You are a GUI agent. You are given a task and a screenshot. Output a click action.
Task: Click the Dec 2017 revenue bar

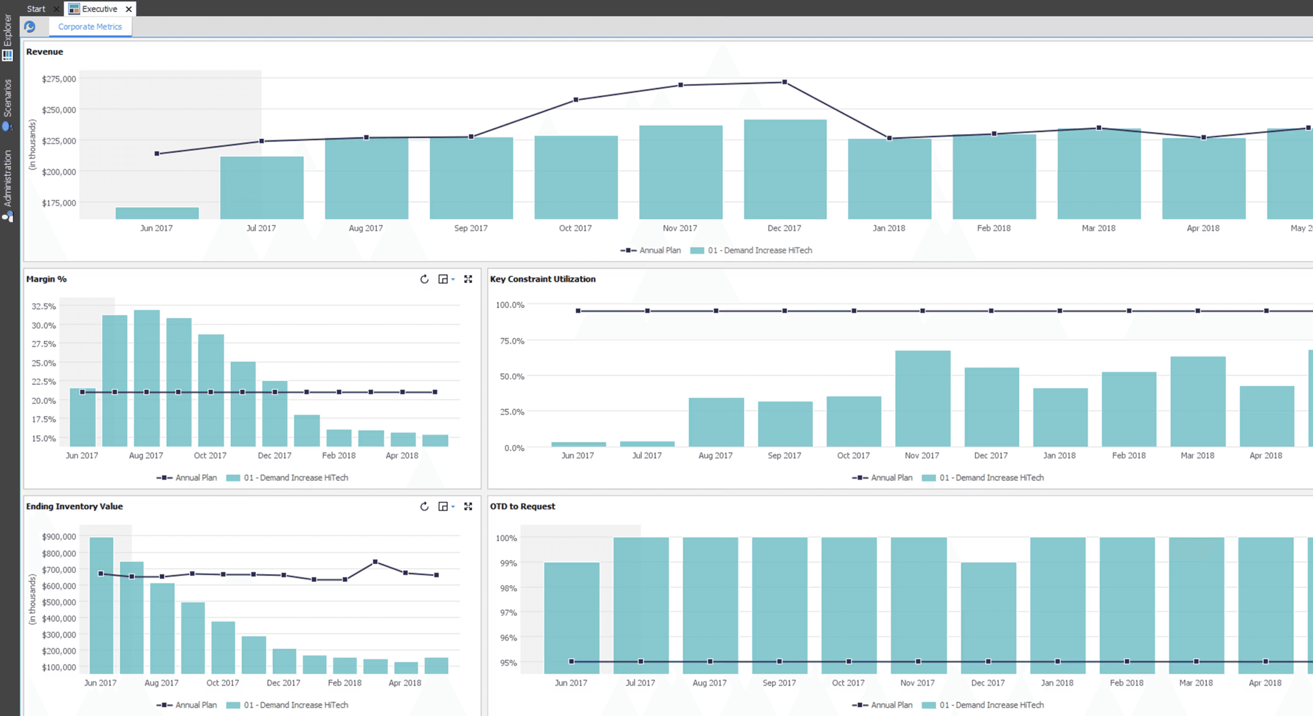click(x=785, y=169)
